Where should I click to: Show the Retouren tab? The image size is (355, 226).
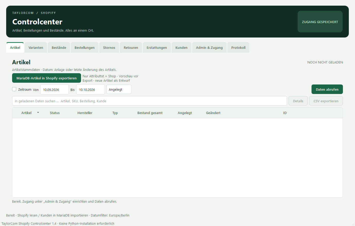click(131, 48)
